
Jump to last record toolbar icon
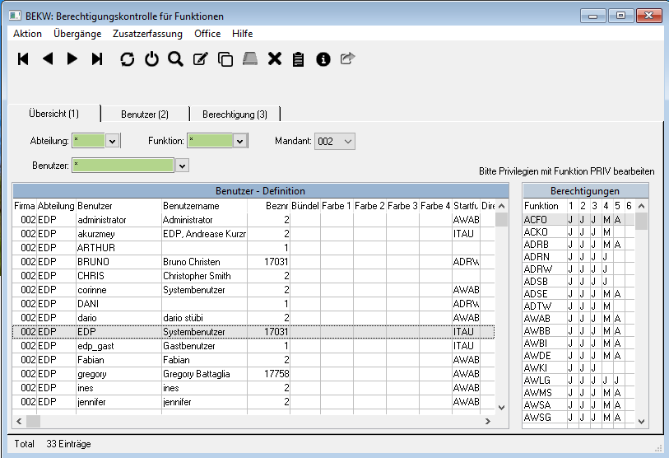point(97,58)
